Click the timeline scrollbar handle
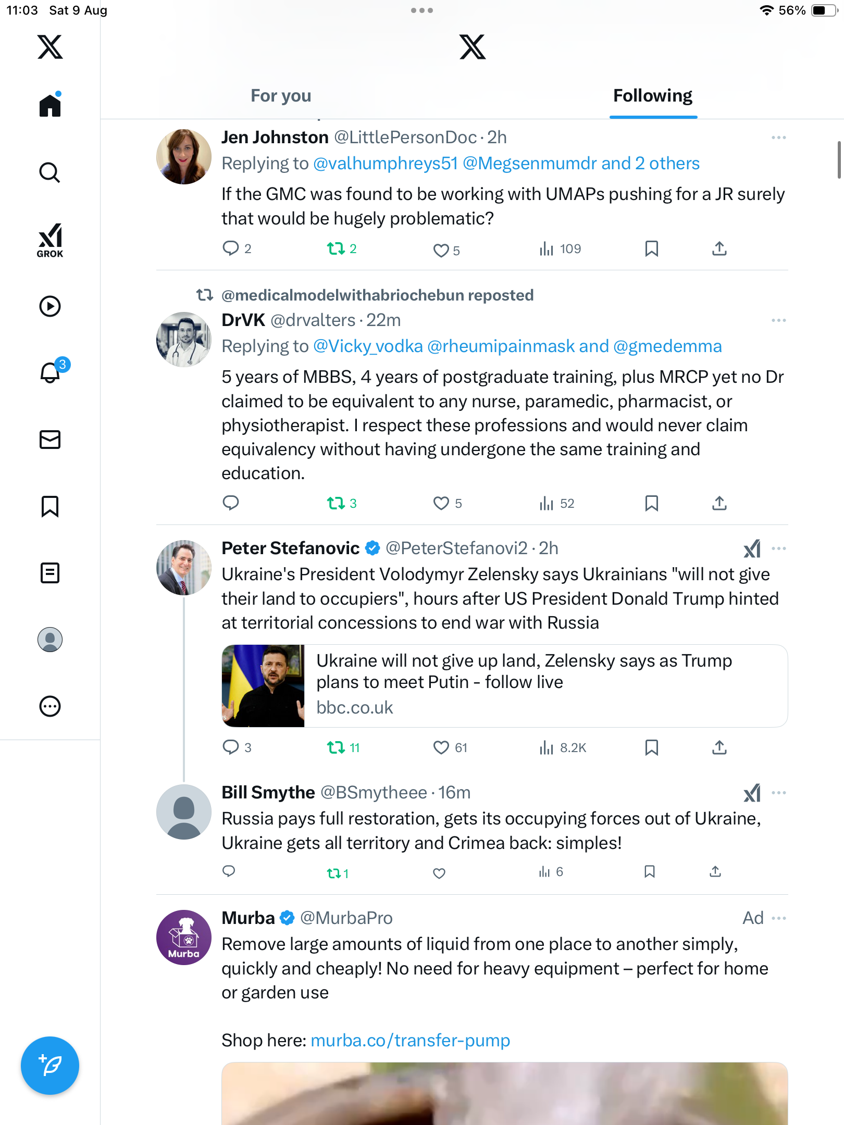This screenshot has height=1125, width=844. pos(838,159)
